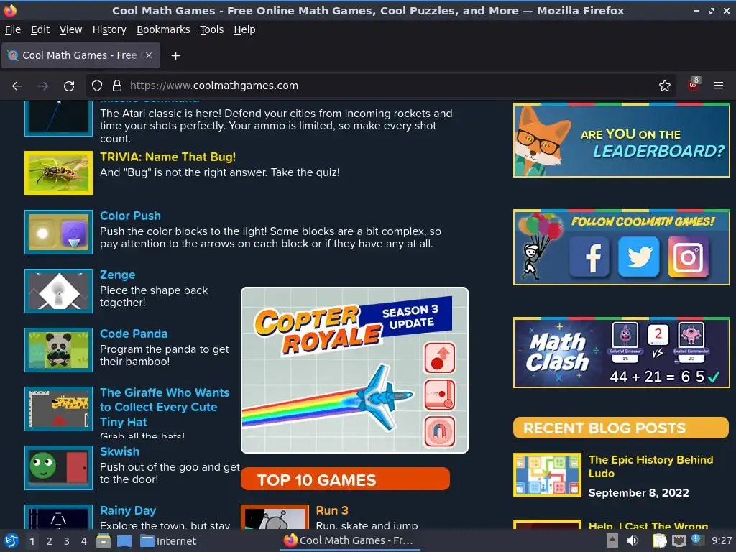Open TRIVIA: Name That Bug! link

167,157
